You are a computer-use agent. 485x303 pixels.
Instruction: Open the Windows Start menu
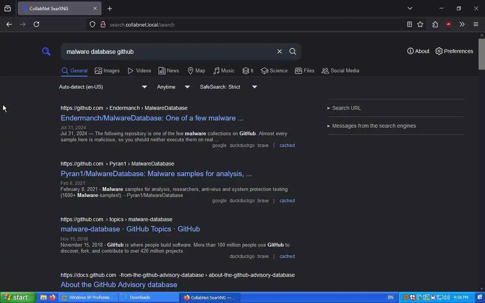coord(18,297)
